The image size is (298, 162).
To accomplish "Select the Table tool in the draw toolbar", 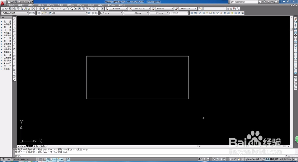I will point(14,77).
